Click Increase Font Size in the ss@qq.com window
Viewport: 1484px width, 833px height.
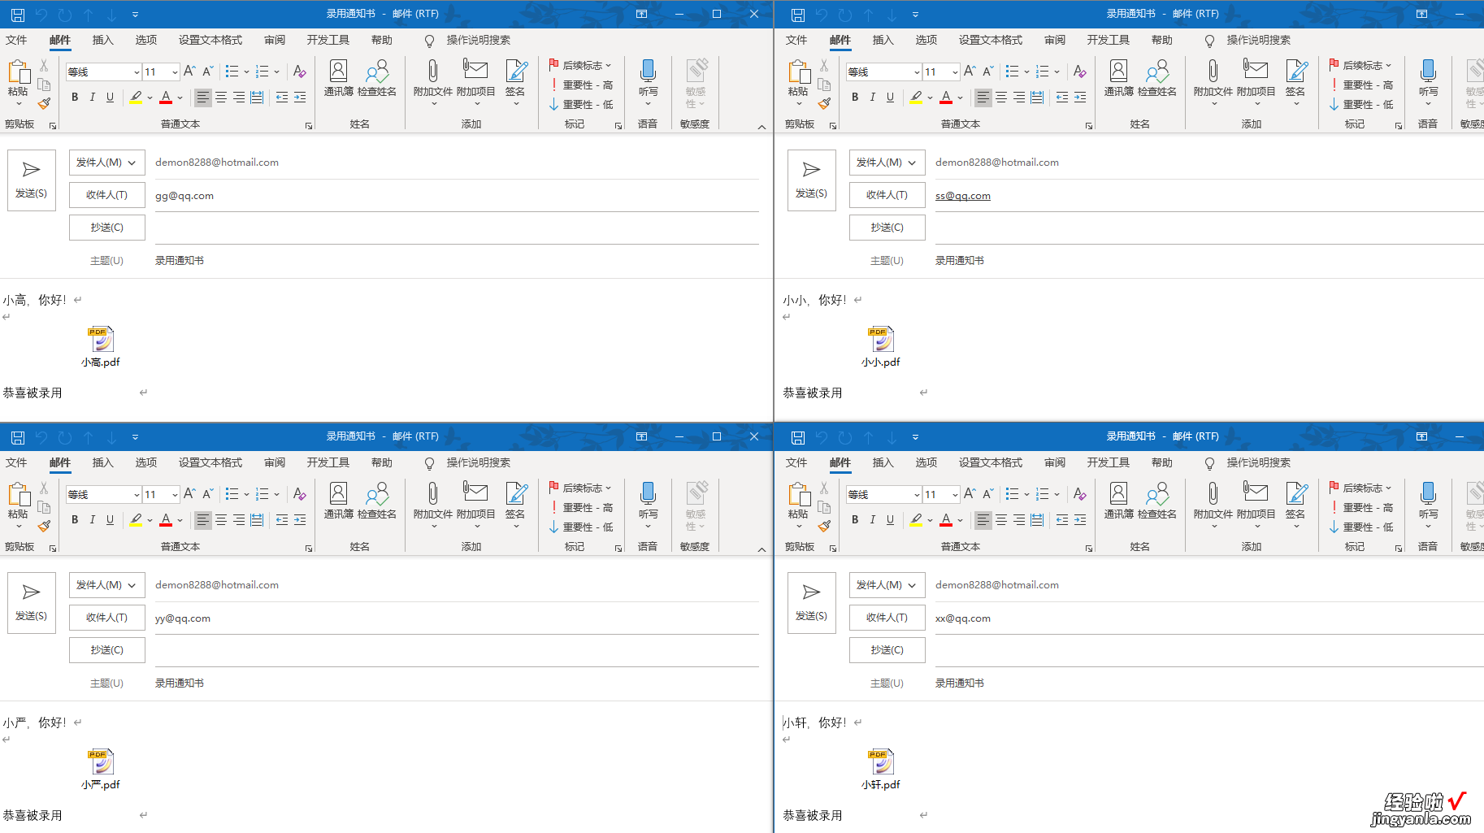point(970,72)
